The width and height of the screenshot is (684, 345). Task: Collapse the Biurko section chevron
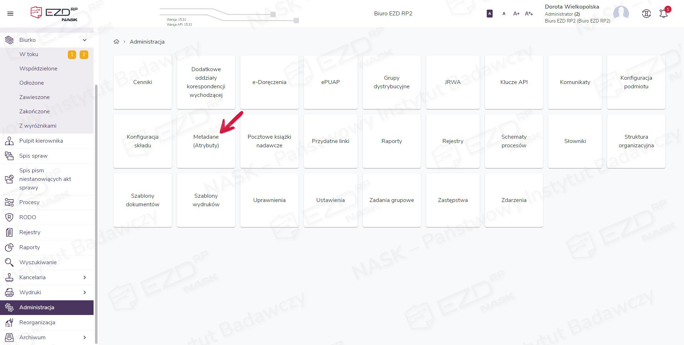(85, 40)
